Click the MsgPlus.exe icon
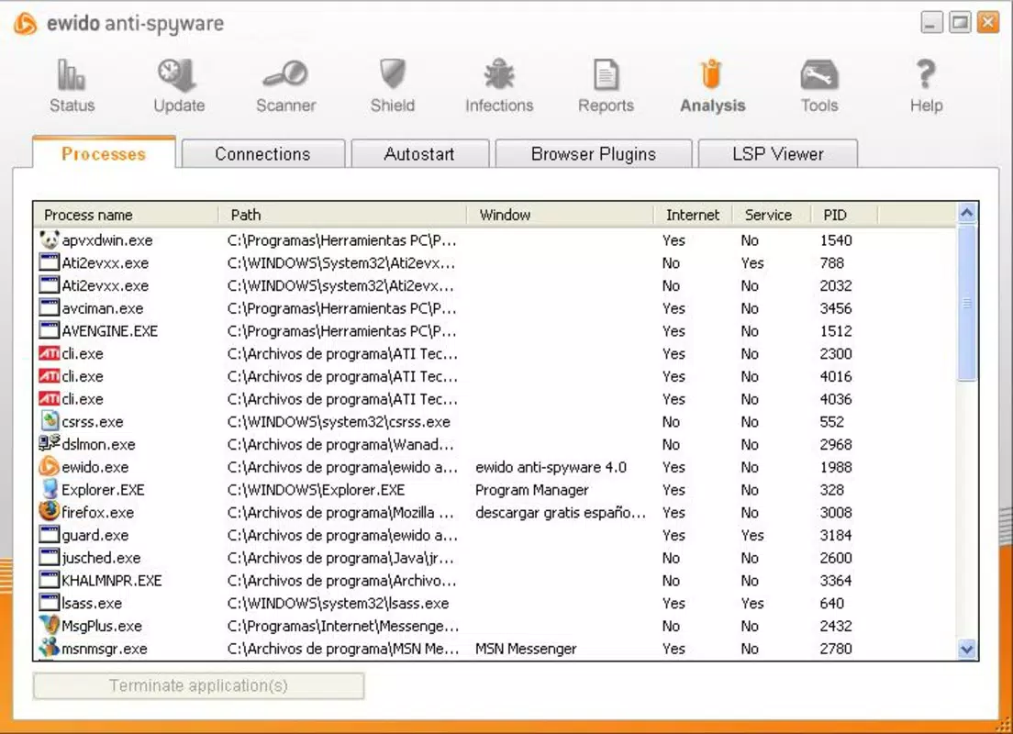 (50, 625)
